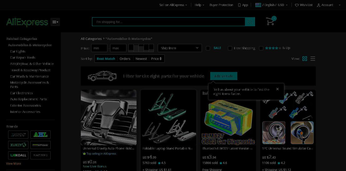Click Buyer Protection link
This screenshot has width=346, height=171.
coord(221,5)
